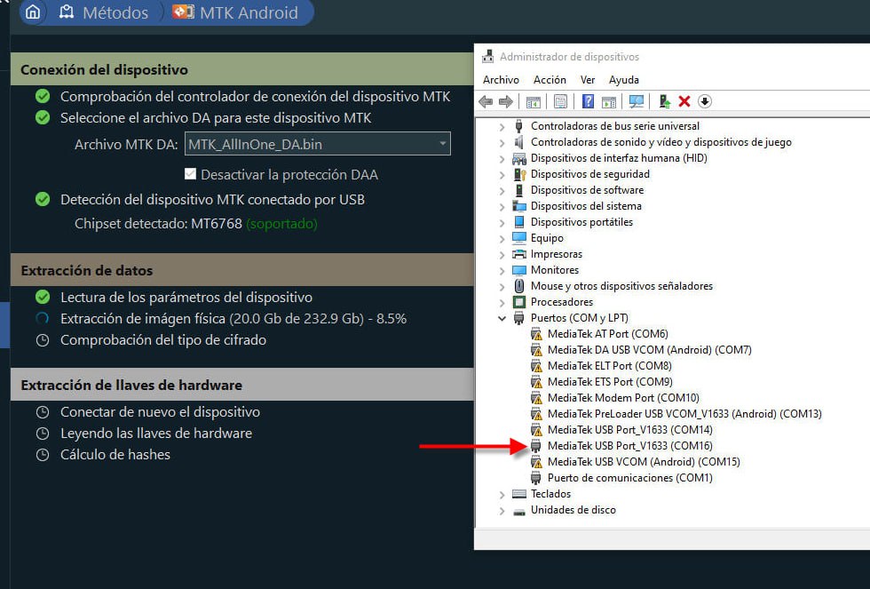Open the Ver menu in Device Manager

(x=588, y=80)
